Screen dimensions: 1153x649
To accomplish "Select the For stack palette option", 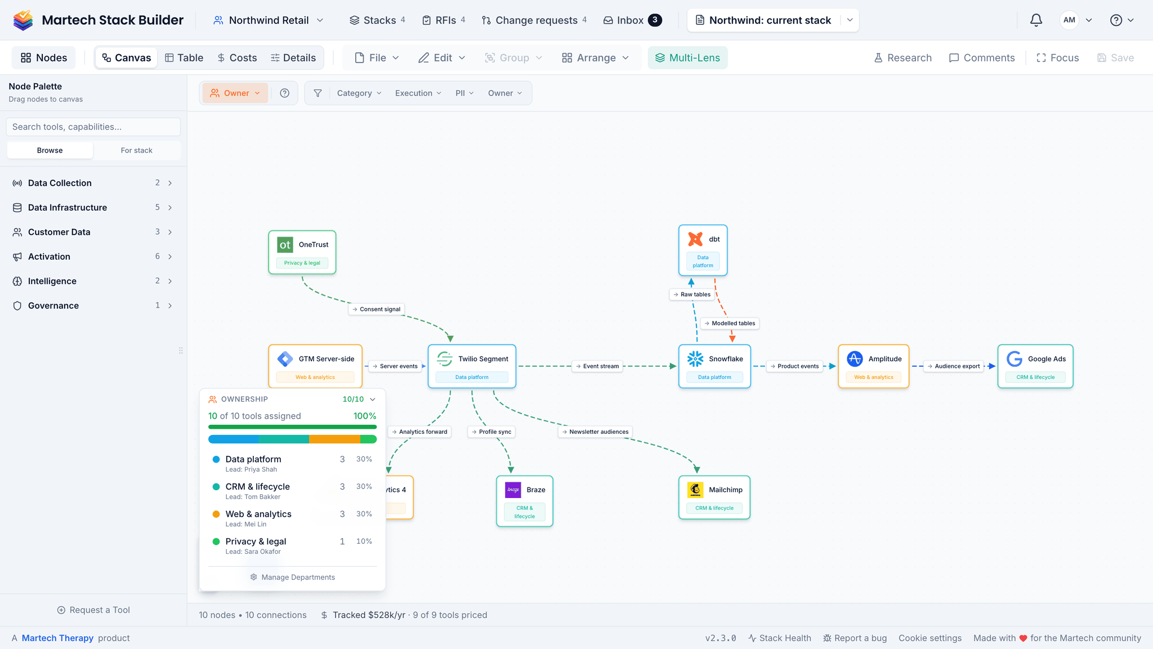I will pyautogui.click(x=136, y=150).
